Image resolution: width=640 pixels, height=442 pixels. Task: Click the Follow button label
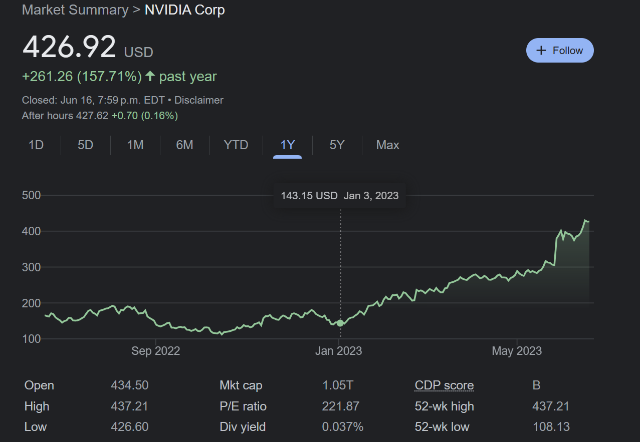[567, 51]
